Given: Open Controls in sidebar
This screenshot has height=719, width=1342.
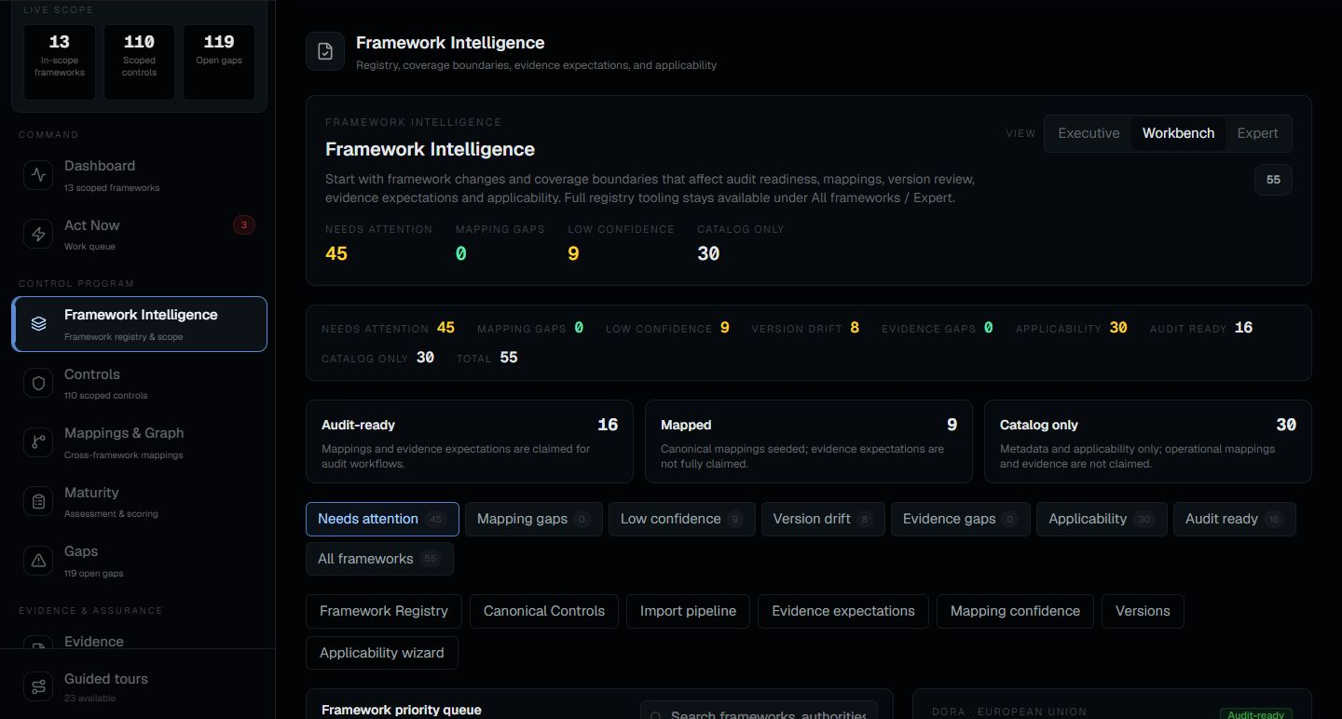Looking at the screenshot, I should 140,383.
